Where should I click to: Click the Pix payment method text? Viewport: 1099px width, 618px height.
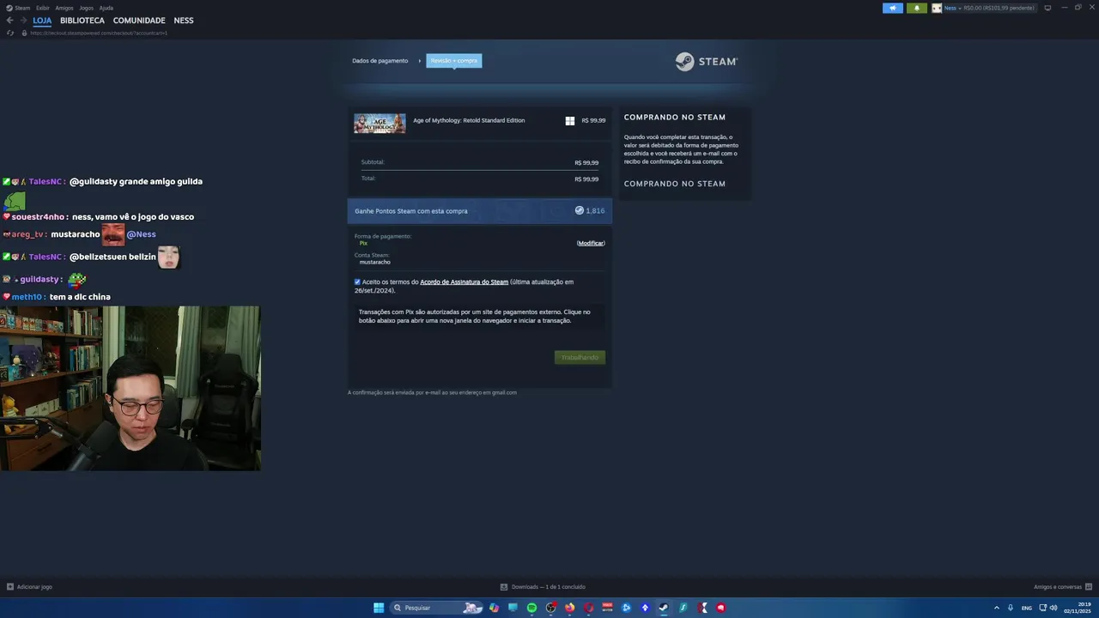coord(363,243)
